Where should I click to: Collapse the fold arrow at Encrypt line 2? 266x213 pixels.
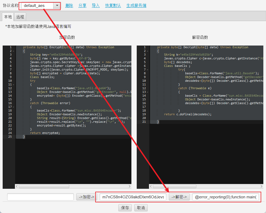click(13, 51)
